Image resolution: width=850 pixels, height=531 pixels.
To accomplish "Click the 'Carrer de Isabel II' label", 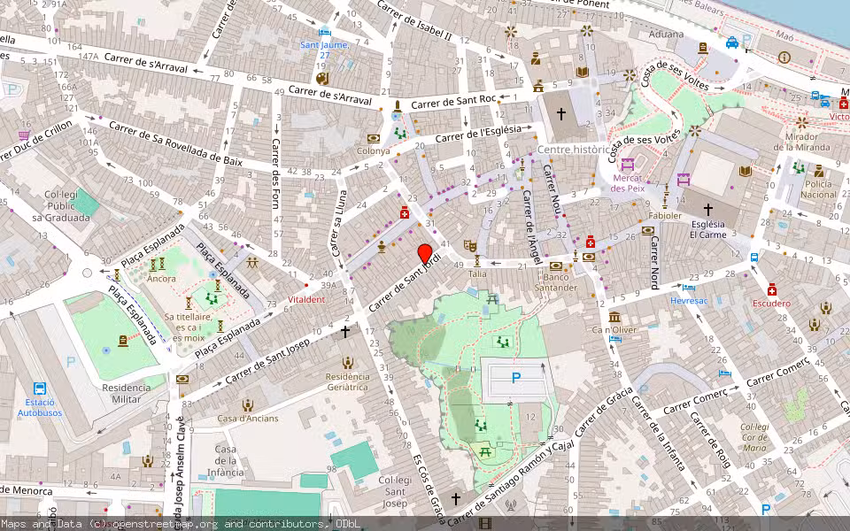I will (x=414, y=21).
